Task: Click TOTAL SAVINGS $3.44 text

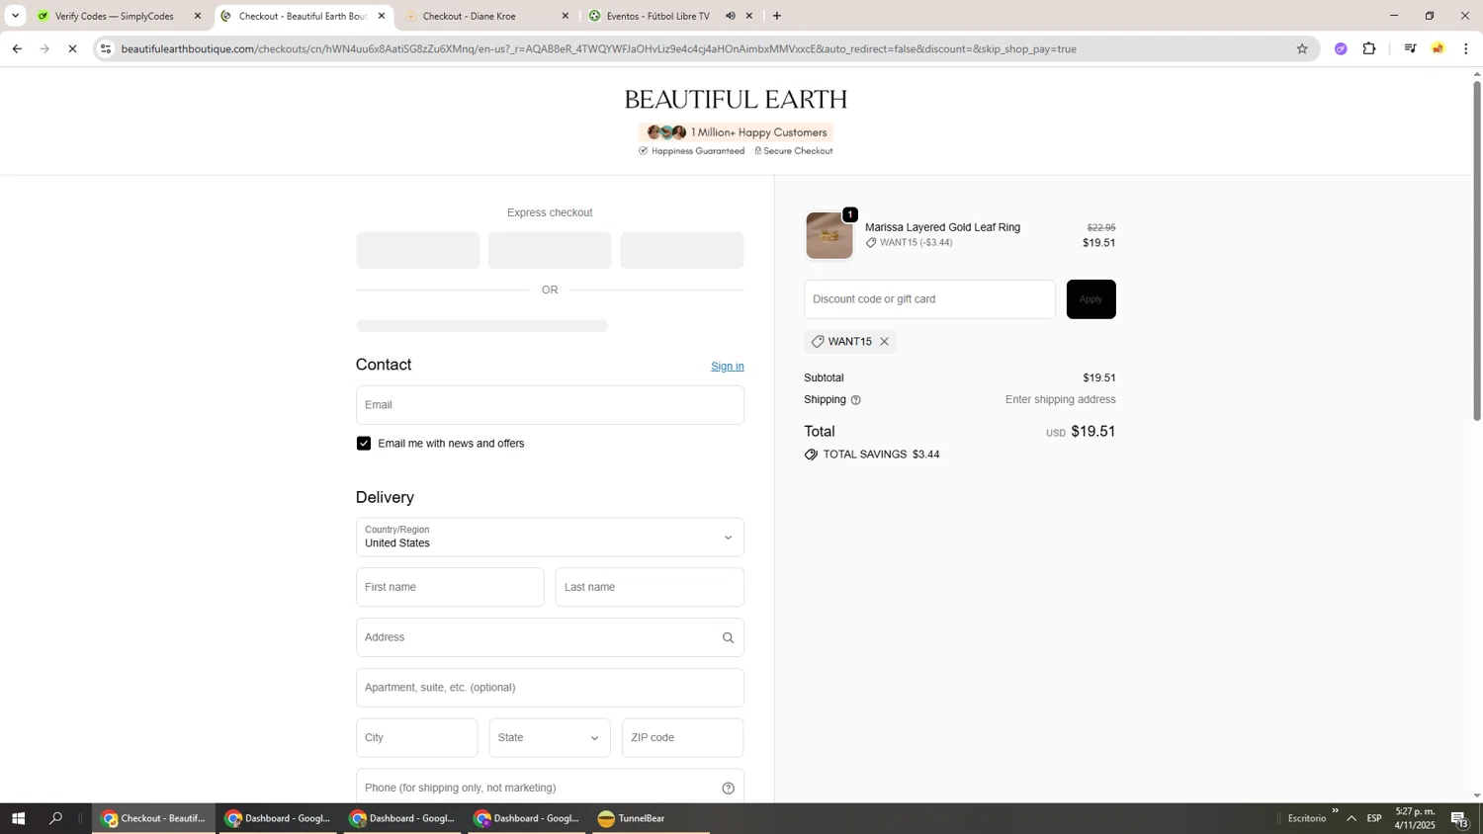Action: pos(881,455)
